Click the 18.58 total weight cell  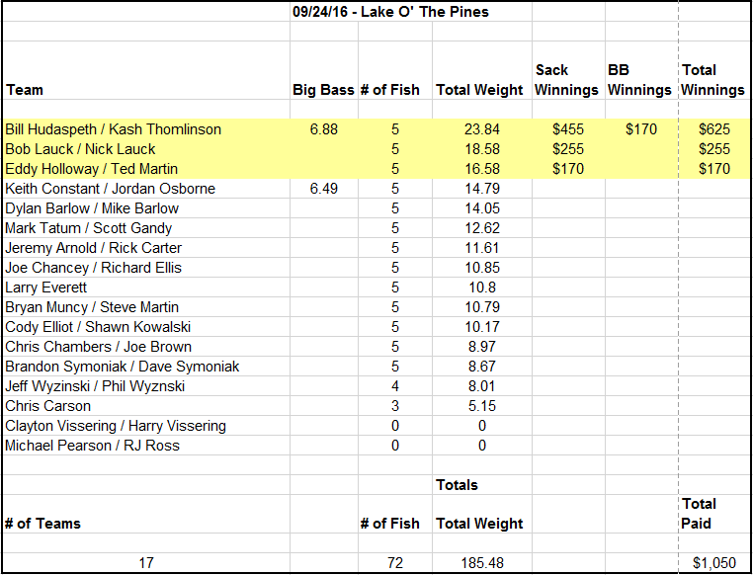pyautogui.click(x=482, y=149)
